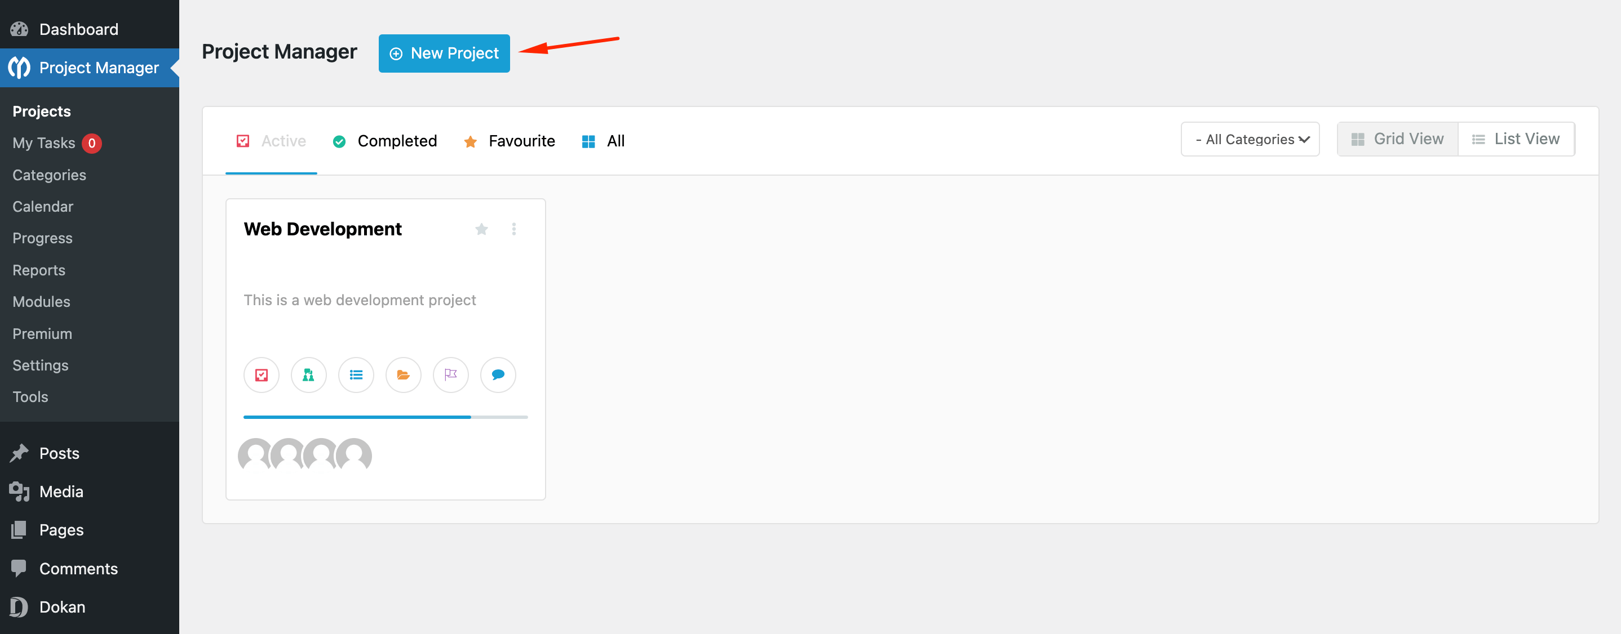Image resolution: width=1621 pixels, height=634 pixels.
Task: Mark Web Development as favourite with star
Action: [481, 229]
